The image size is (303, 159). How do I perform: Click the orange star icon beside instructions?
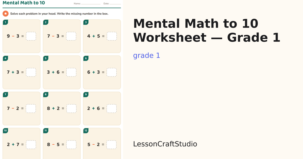6,14
